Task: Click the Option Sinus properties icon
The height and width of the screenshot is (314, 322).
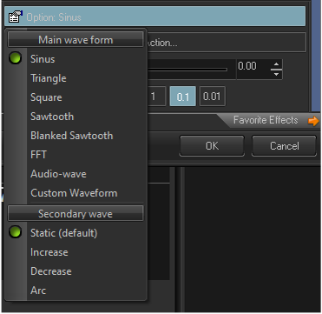Action: pyautogui.click(x=16, y=17)
